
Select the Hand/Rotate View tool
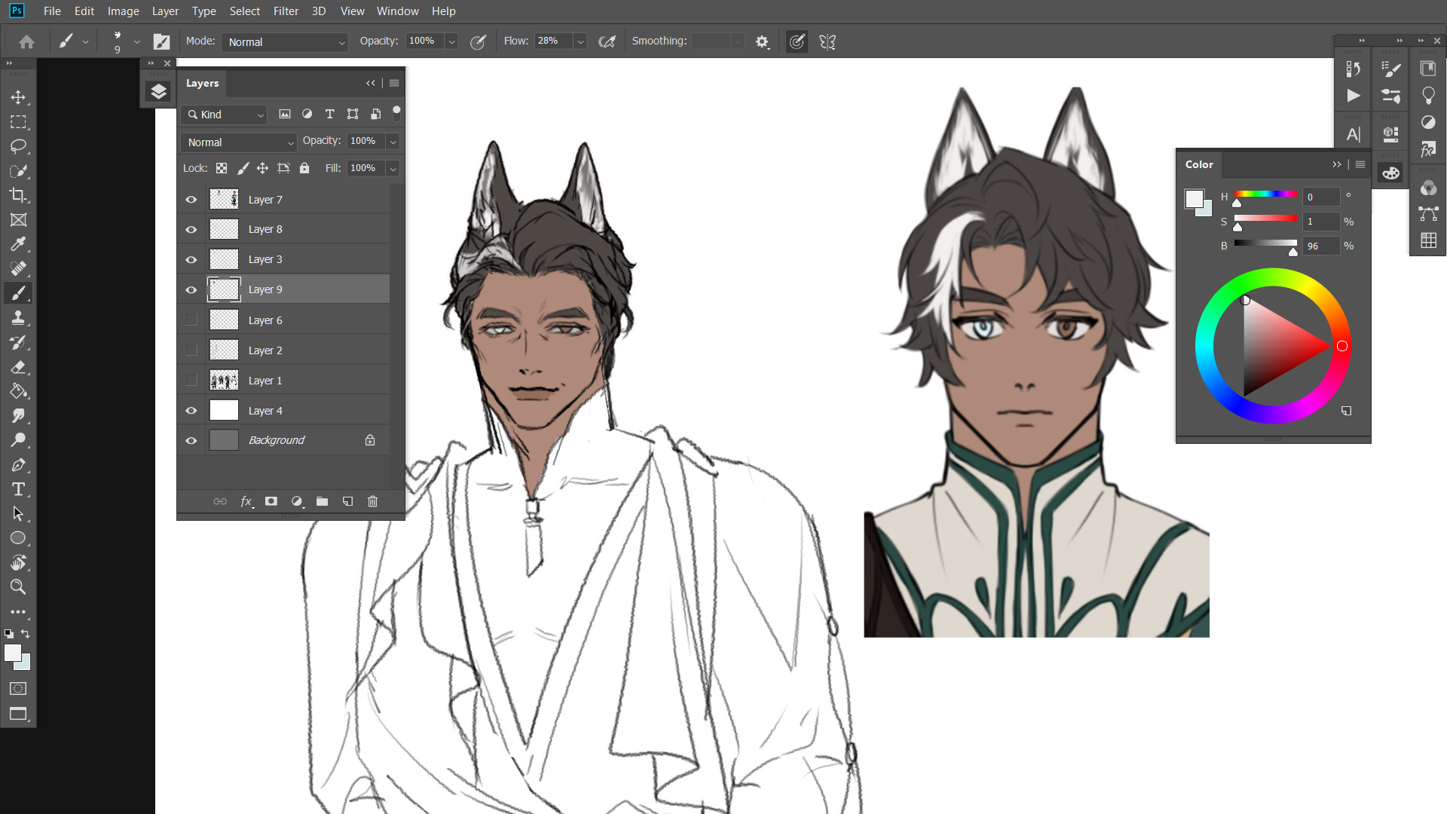[x=18, y=562]
